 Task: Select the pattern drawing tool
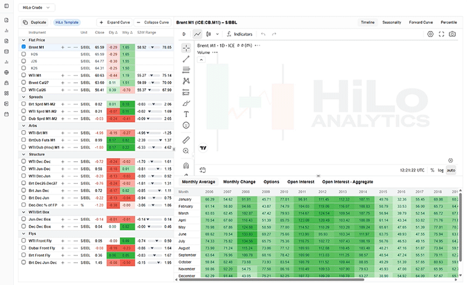point(186,81)
